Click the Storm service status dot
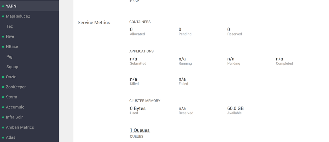The width and height of the screenshot is (329, 142). coord(3,97)
